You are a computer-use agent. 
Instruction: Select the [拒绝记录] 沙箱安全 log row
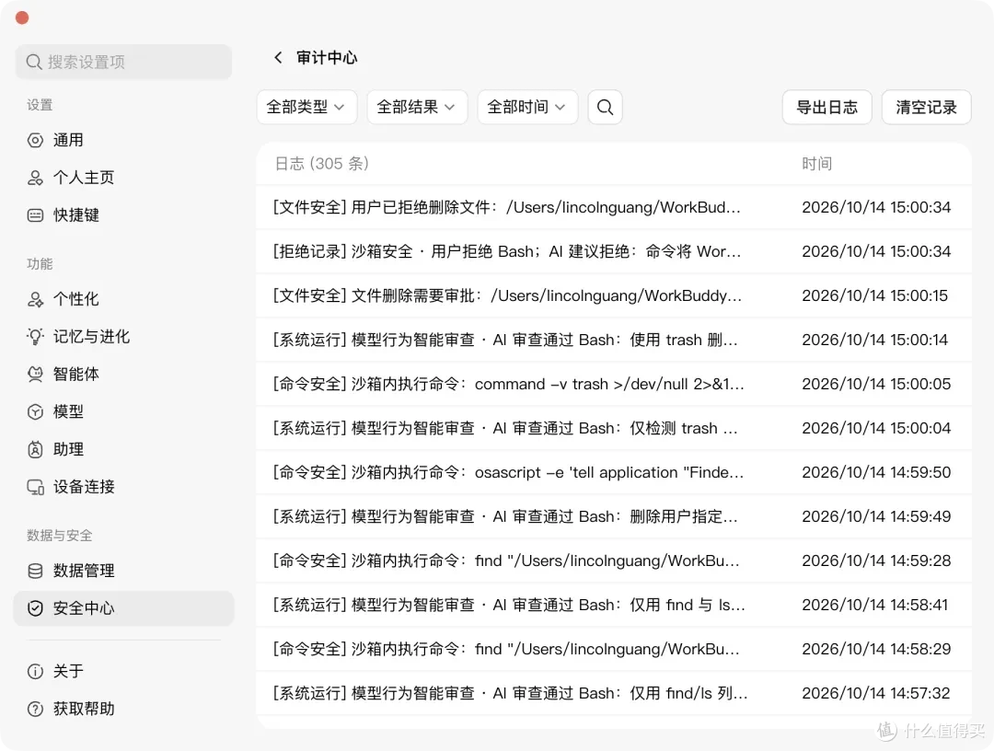614,251
